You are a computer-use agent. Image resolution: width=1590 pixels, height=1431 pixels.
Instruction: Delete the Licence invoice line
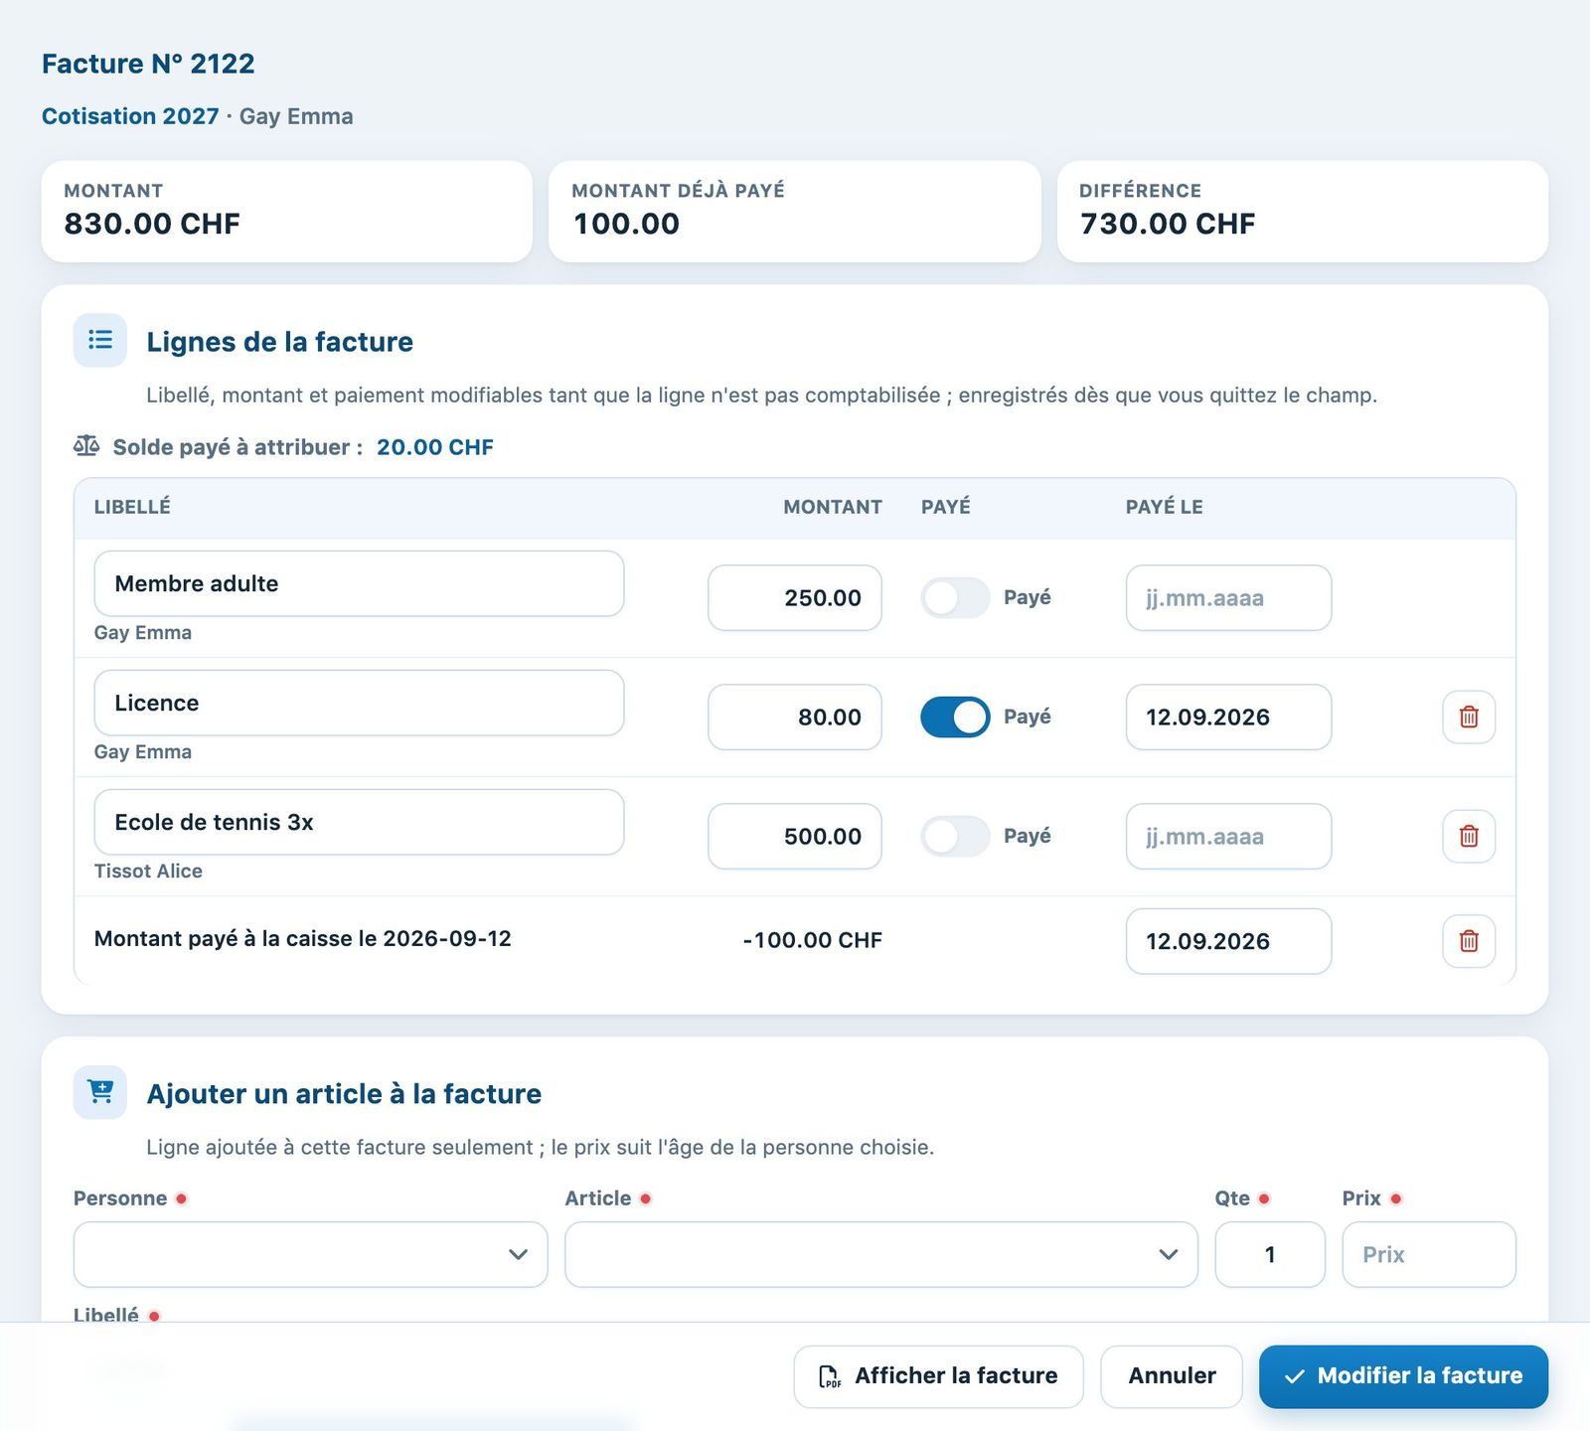[1469, 716]
